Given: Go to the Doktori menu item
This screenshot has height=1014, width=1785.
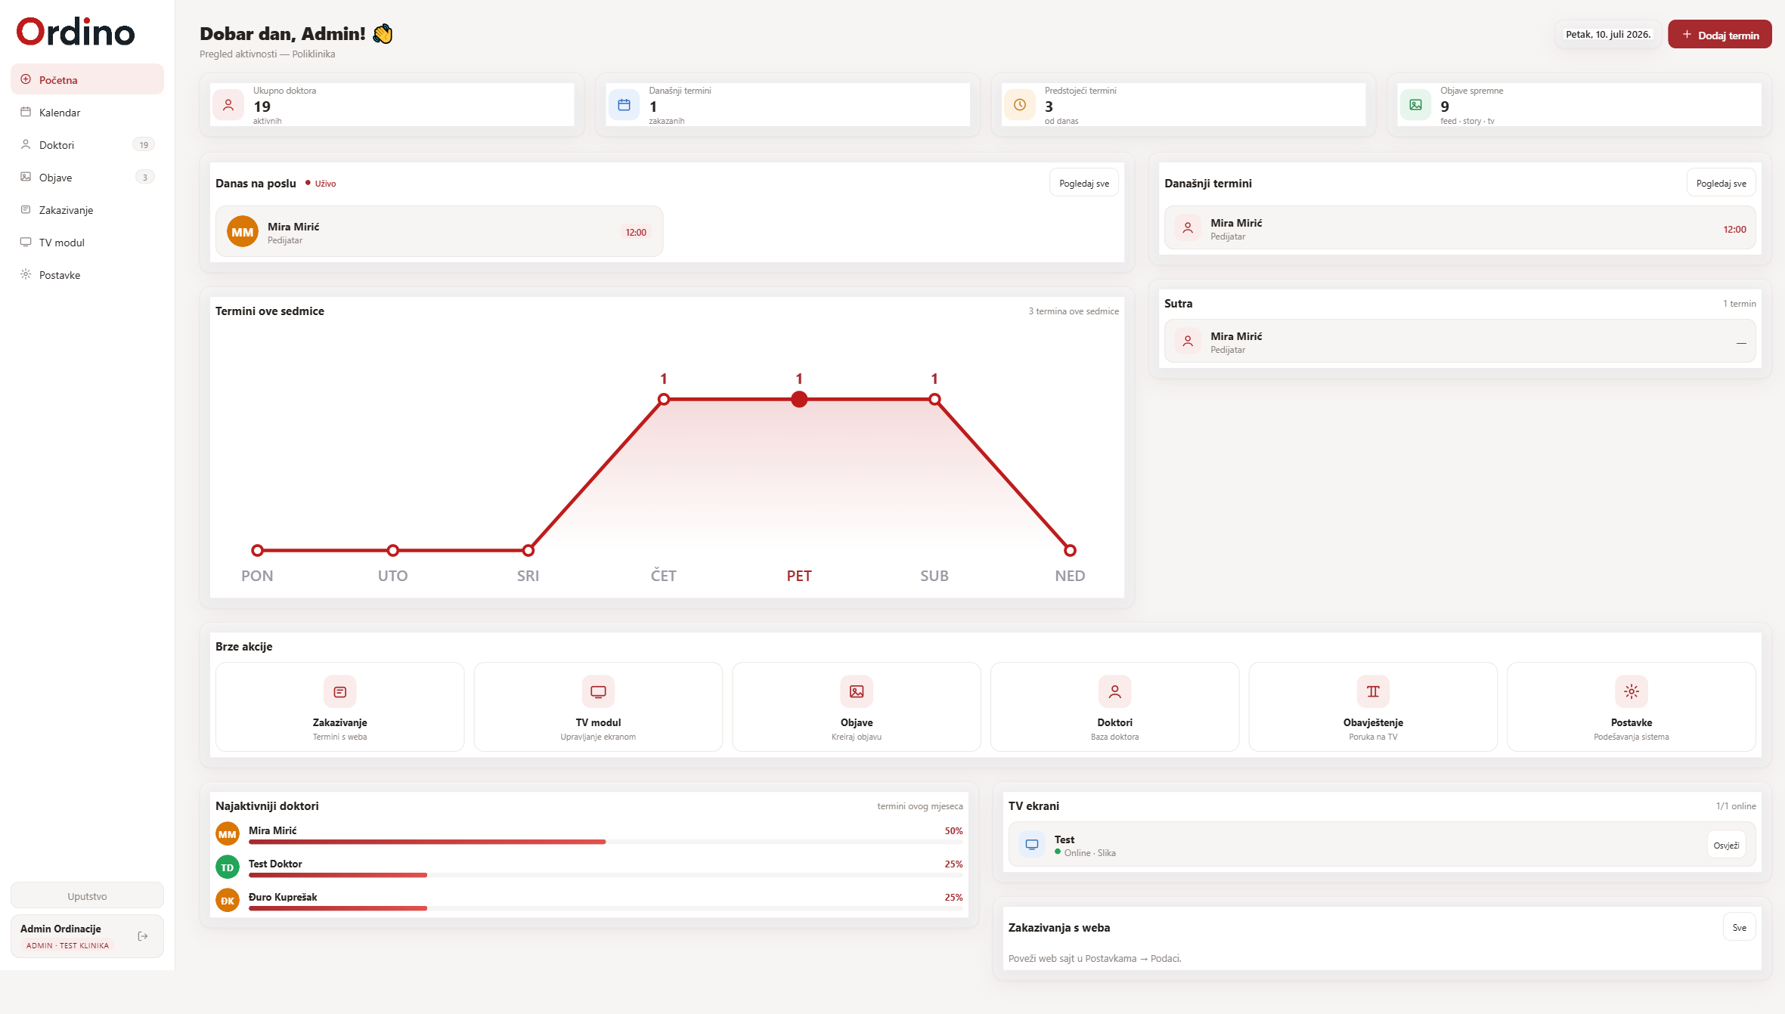Looking at the screenshot, I should coord(87,144).
